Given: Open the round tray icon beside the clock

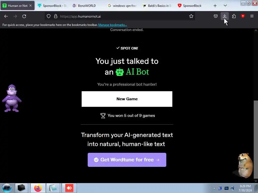Looking at the screenshot, I should pos(233,188).
